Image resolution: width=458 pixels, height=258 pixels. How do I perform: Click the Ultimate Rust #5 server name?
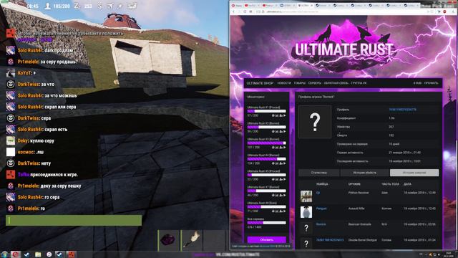(263, 171)
